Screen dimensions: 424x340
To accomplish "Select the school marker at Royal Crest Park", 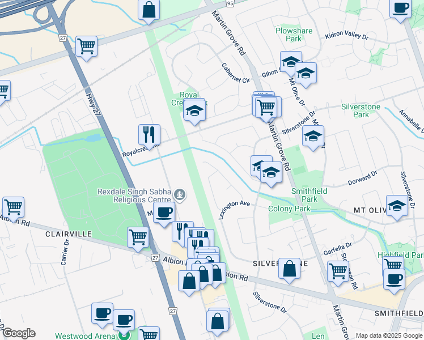I will tap(194, 112).
